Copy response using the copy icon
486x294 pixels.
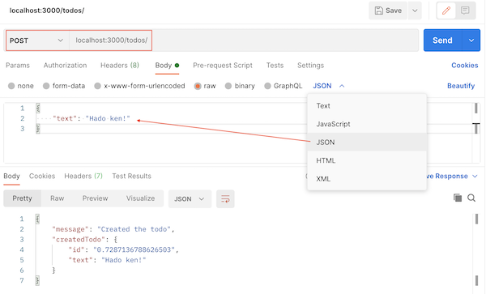458,198
